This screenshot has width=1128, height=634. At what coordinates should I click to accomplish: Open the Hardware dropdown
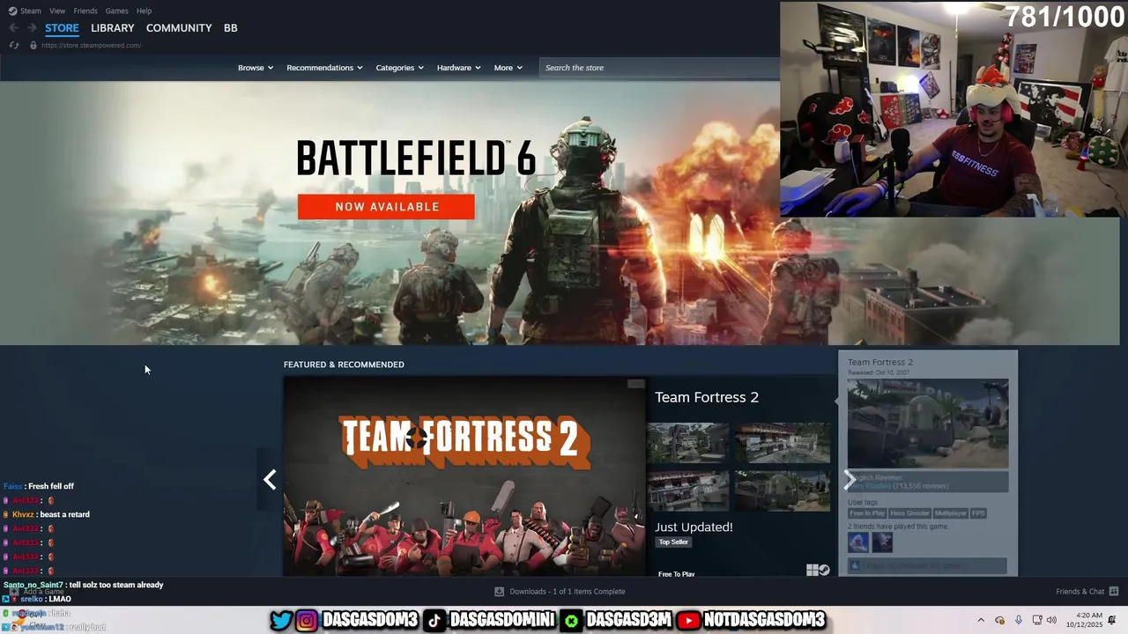458,68
